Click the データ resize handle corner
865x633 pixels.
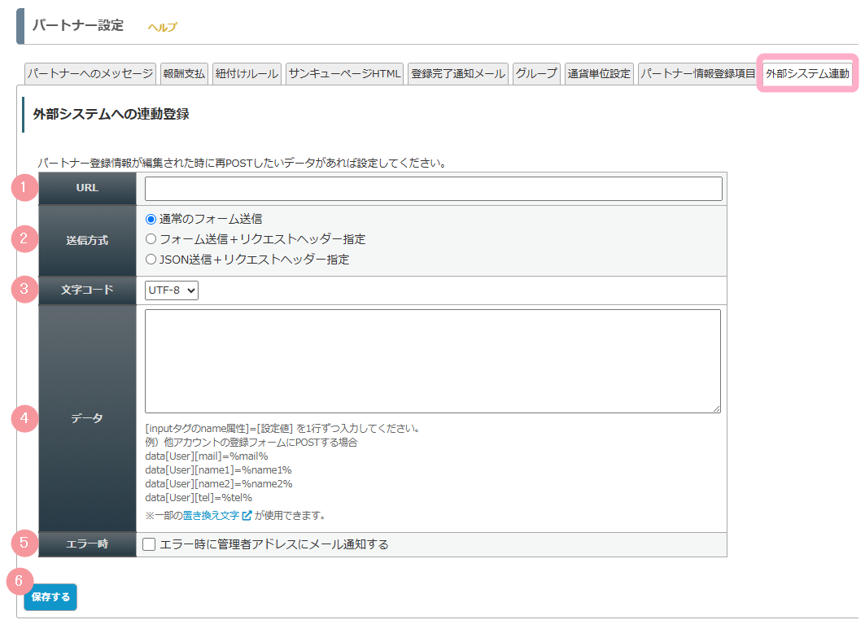pos(716,408)
